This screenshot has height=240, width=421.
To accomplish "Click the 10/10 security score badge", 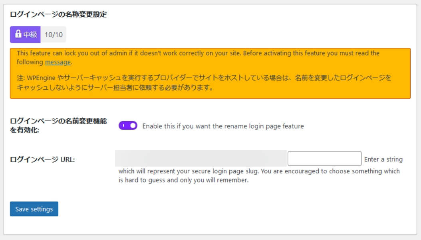I will coord(54,35).
